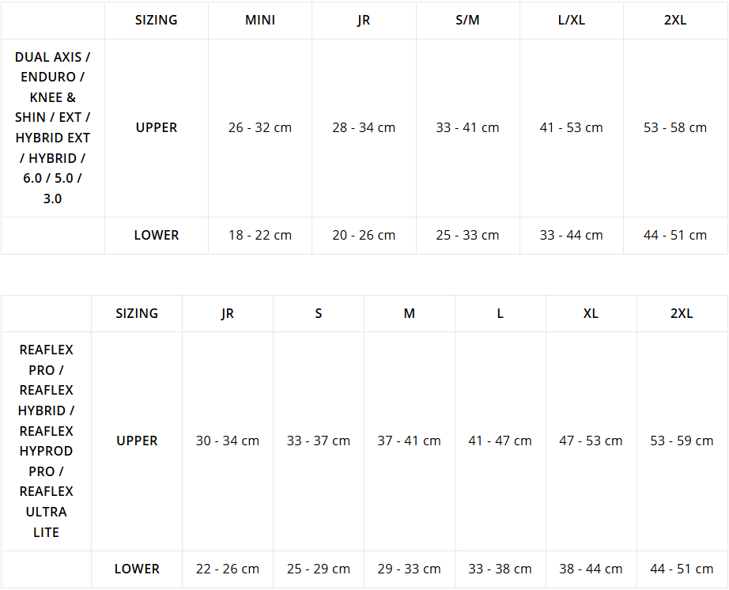Screen dimensions: 729x590
Task: Select the LOWER label in first table
Action: click(x=157, y=235)
